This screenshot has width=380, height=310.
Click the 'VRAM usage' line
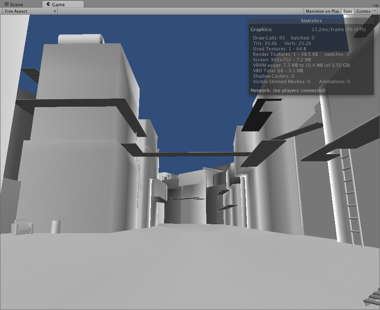point(301,65)
